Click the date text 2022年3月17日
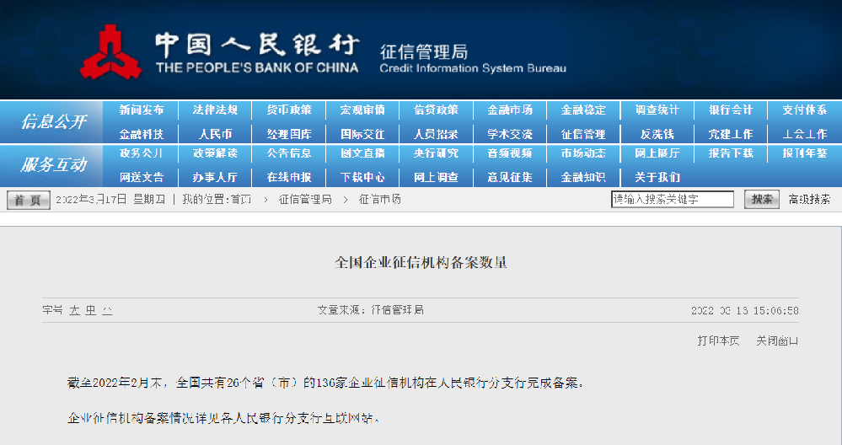The width and height of the screenshot is (842, 445). tap(91, 200)
